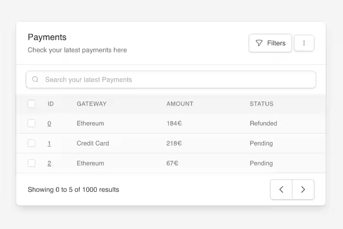The height and width of the screenshot is (229, 343).
Task: Click the magnifier icon in search bar
Action: [35, 80]
